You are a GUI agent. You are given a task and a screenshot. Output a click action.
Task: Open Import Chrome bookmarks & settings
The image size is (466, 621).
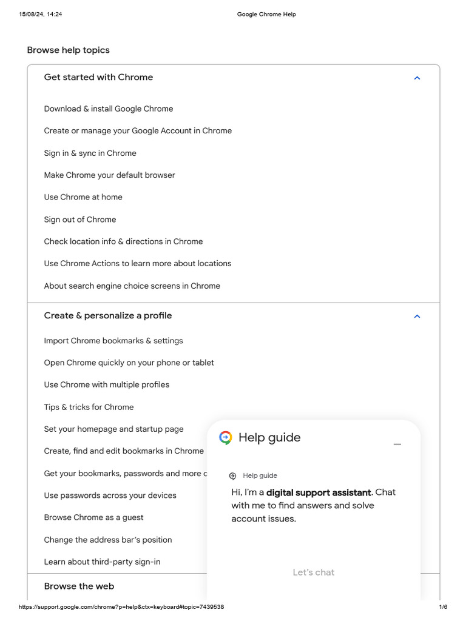tap(113, 341)
